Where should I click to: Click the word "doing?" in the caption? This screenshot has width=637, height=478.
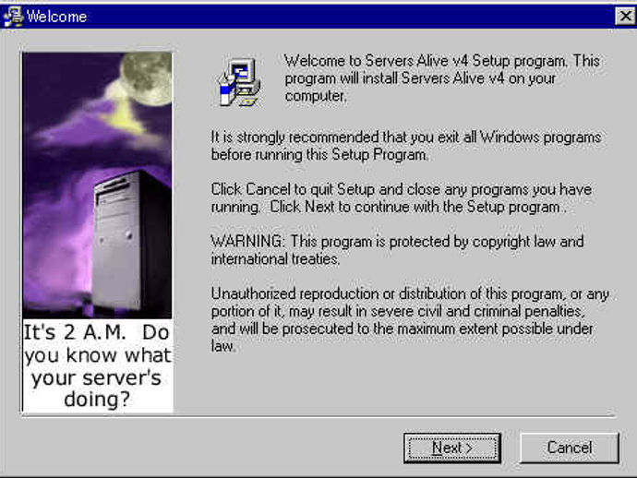[97, 399]
